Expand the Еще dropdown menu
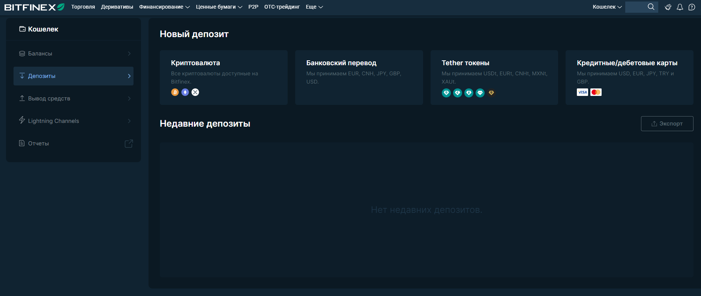Viewport: 701px width, 296px height. 314,7
